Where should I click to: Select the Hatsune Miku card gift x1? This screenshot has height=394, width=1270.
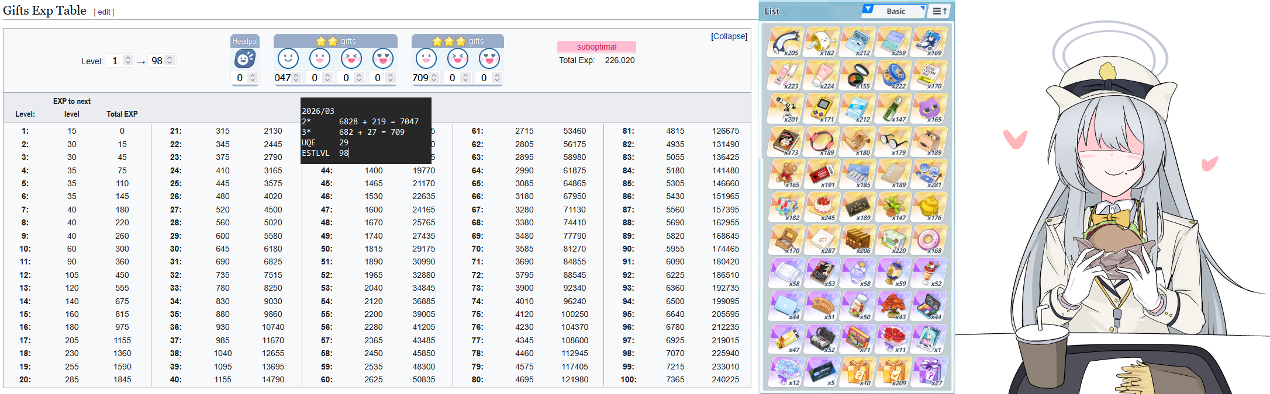(x=930, y=339)
